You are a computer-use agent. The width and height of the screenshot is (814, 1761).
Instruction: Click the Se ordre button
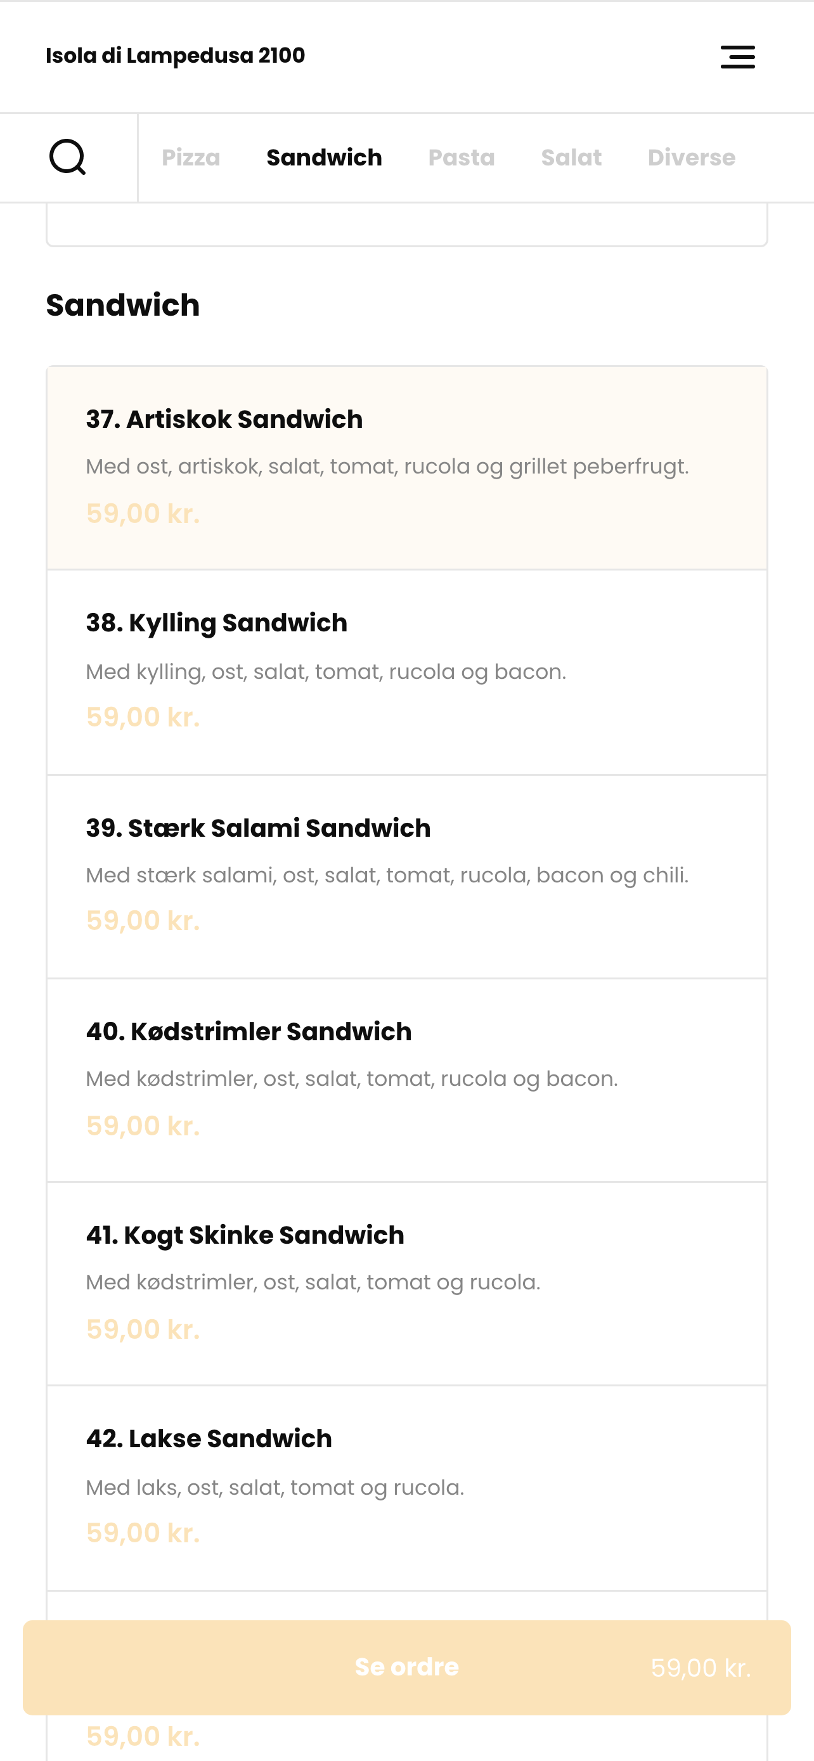[x=406, y=1667]
